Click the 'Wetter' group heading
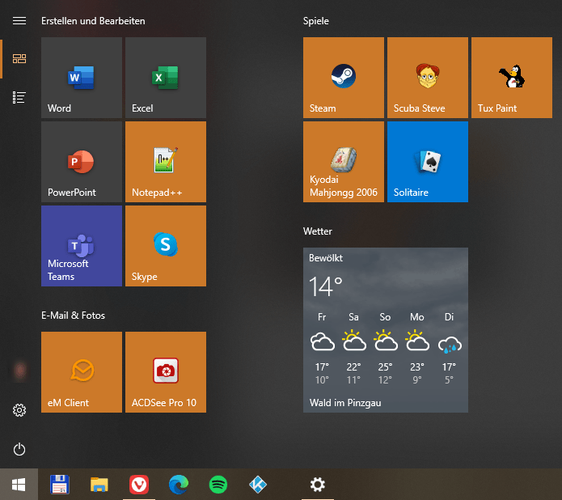Image resolution: width=562 pixels, height=500 pixels. click(318, 231)
